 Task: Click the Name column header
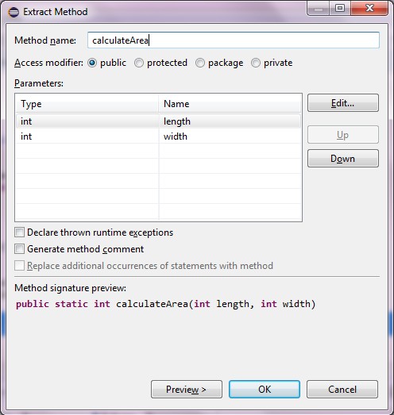tap(230, 104)
